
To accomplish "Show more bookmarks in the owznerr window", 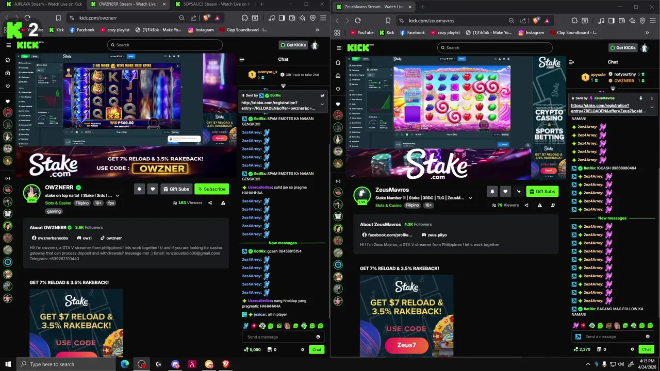I will pyautogui.click(x=318, y=30).
